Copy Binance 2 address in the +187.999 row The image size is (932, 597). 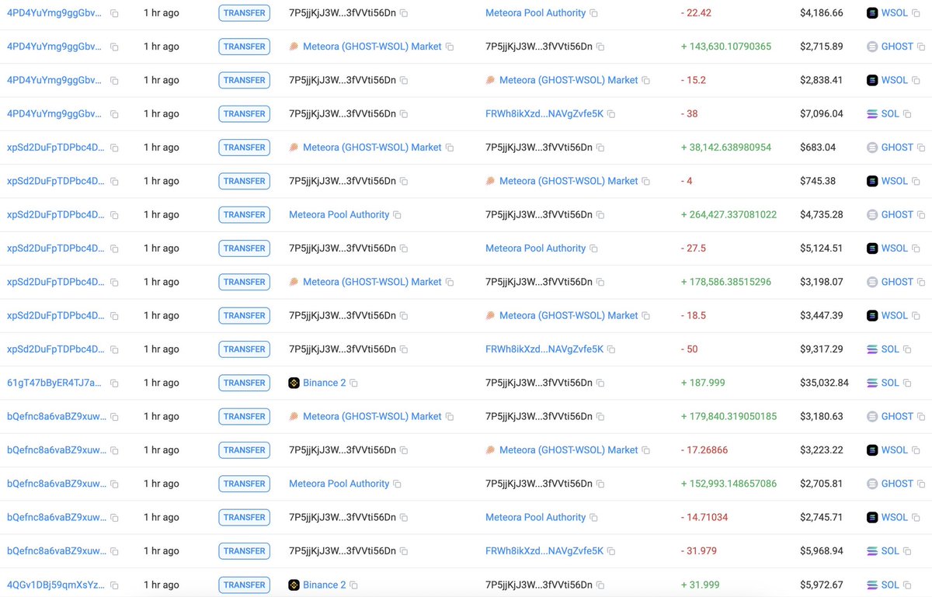[354, 383]
